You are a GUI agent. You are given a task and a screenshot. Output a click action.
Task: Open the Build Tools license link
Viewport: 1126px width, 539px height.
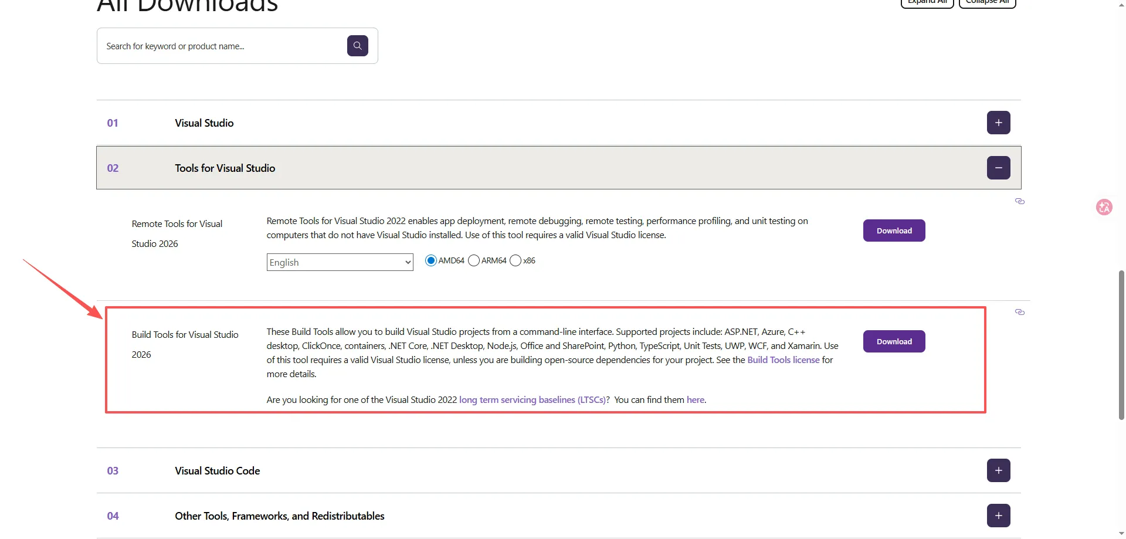click(x=784, y=360)
